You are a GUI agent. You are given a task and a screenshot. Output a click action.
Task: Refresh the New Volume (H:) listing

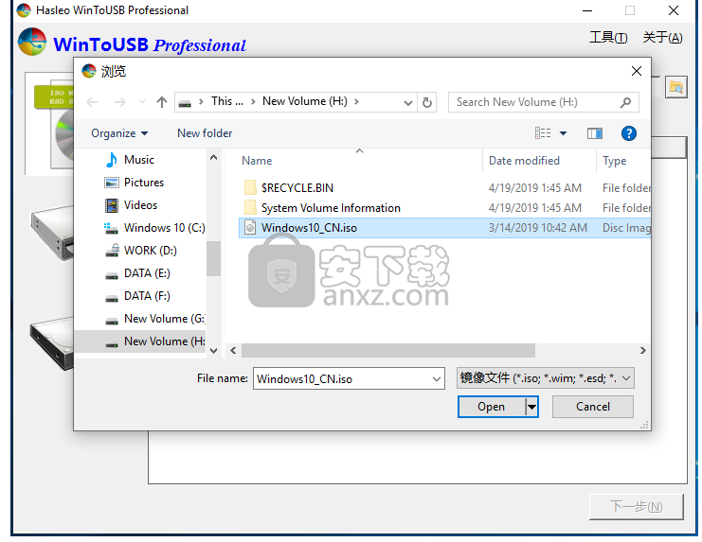click(427, 102)
